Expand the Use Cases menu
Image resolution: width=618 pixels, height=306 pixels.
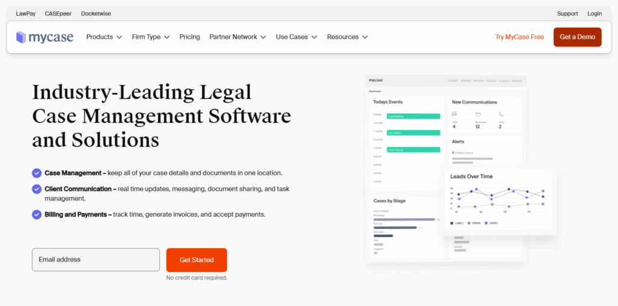(296, 37)
